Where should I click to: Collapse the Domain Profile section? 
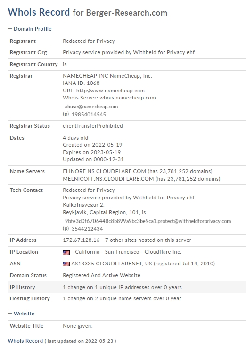[30, 29]
